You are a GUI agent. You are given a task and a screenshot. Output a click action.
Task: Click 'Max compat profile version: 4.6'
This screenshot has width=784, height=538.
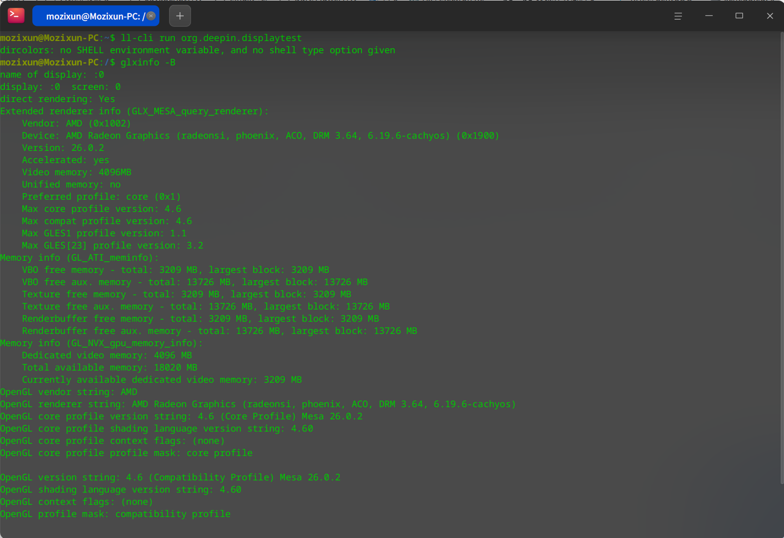pos(107,221)
